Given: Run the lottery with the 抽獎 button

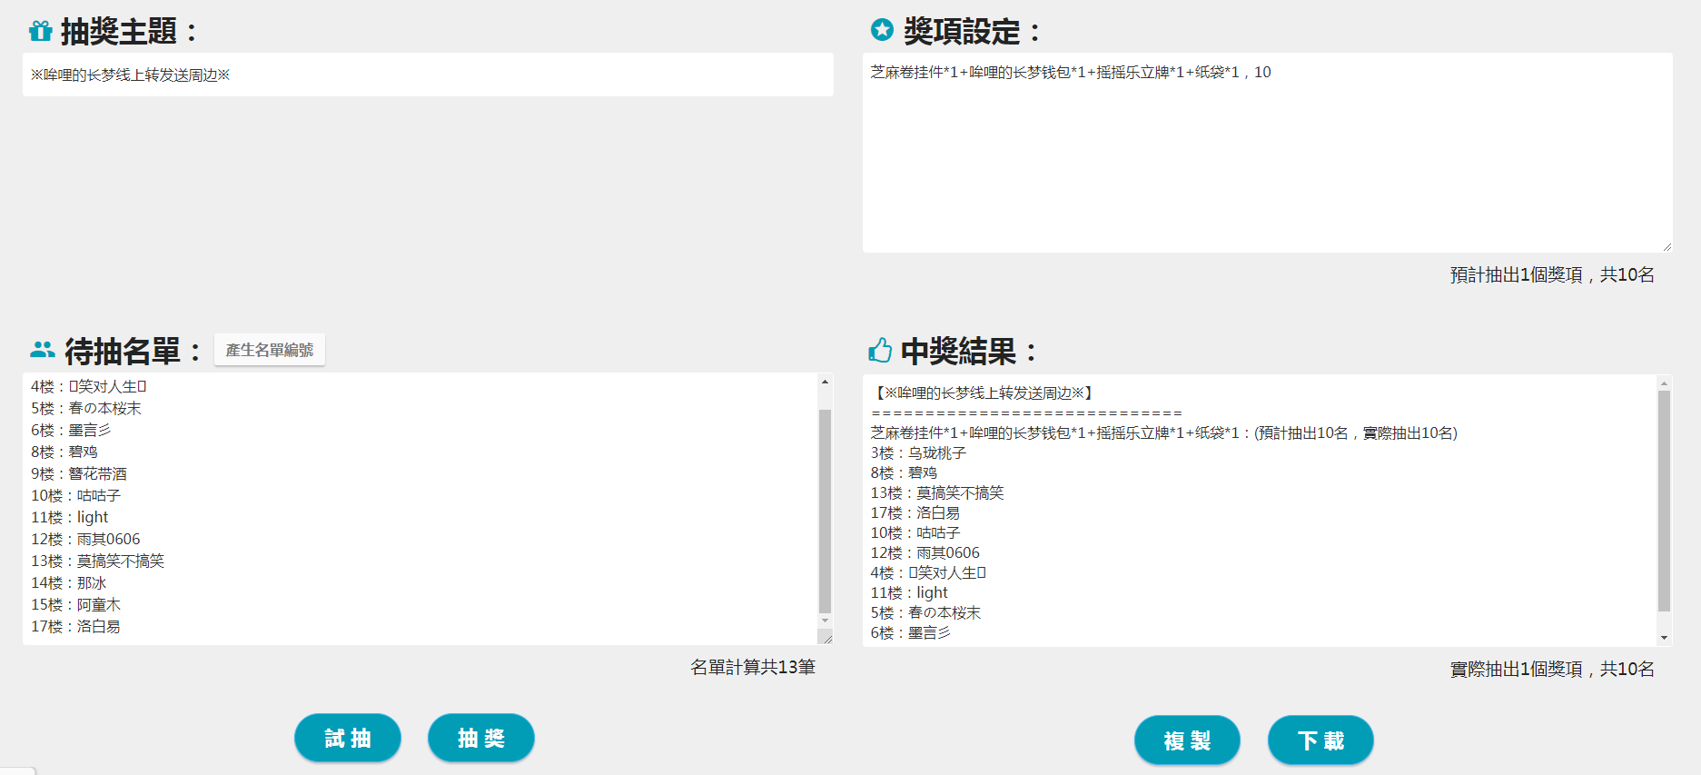Looking at the screenshot, I should [x=481, y=738].
